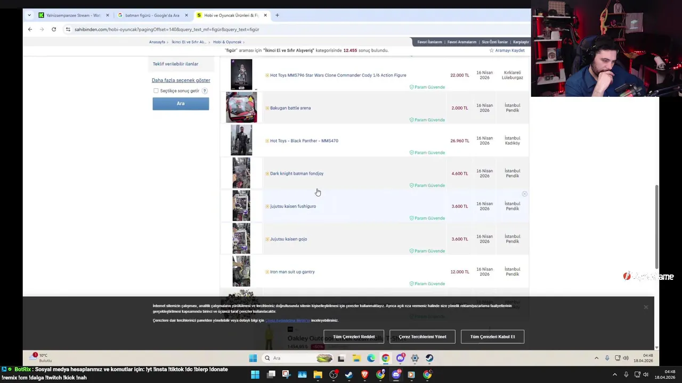Open the İkinci El ve Sıfır Alı... breadcrumb
The height and width of the screenshot is (383, 682).
coord(189,42)
